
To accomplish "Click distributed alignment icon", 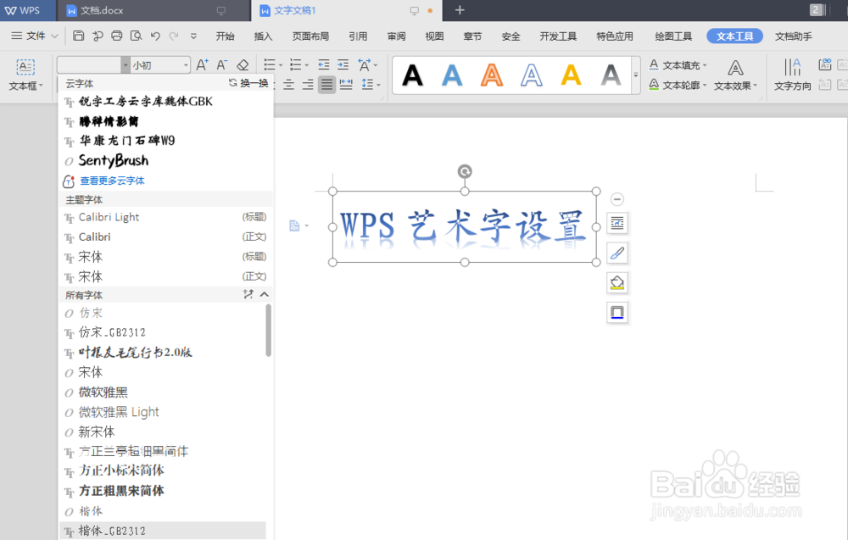I will tap(346, 84).
